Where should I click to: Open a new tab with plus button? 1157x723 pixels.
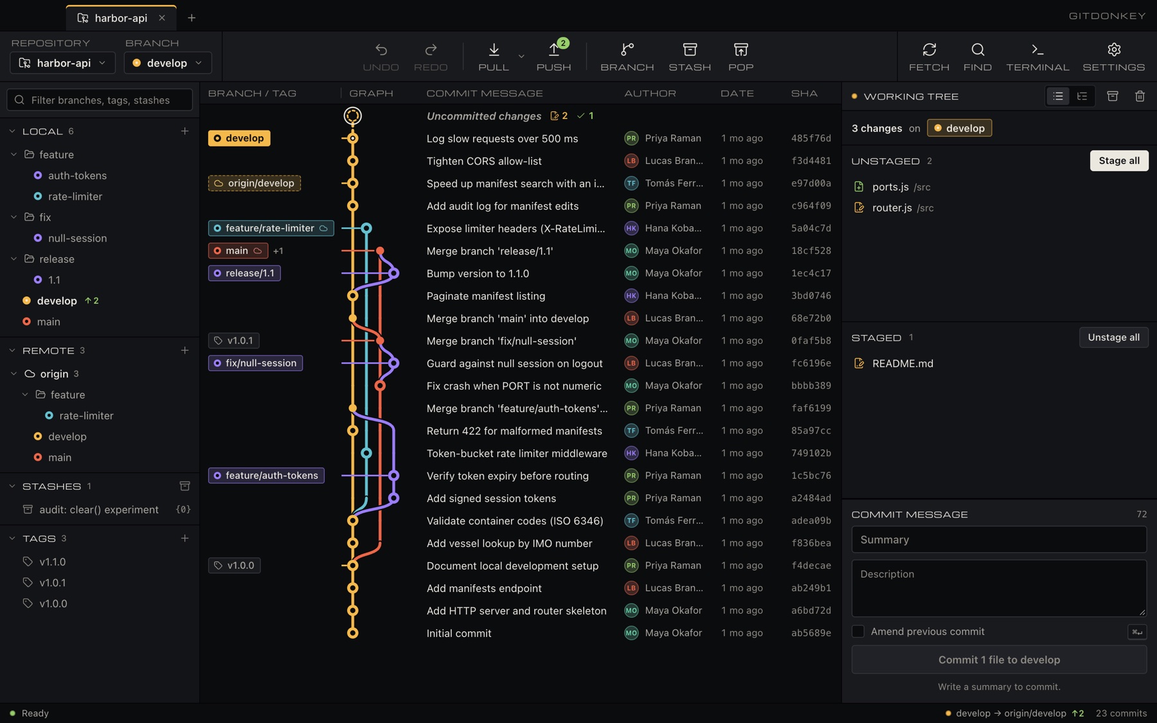(192, 18)
